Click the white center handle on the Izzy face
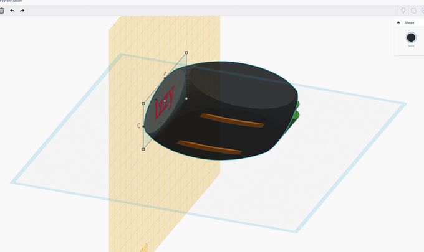424x252 pixels. point(165,101)
